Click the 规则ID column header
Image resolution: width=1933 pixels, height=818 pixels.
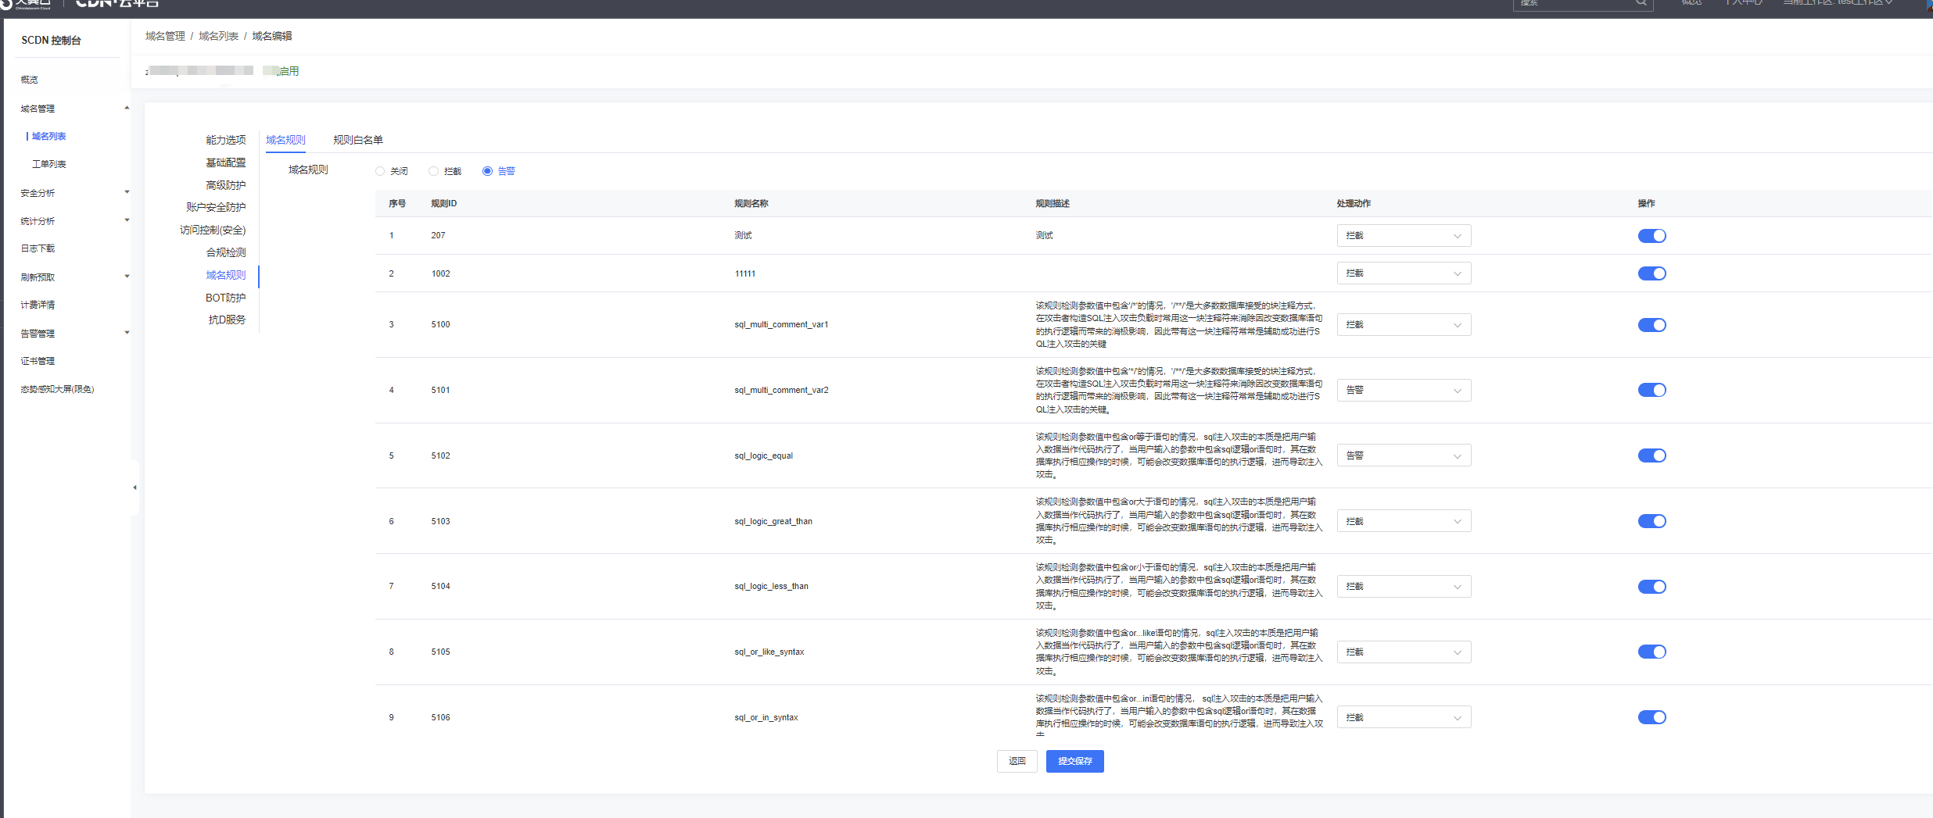point(444,203)
